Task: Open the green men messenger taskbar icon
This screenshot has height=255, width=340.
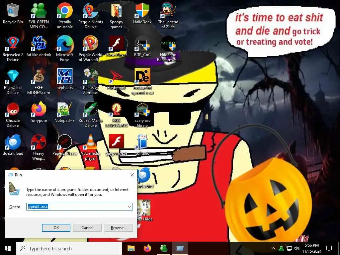Action: [164, 248]
